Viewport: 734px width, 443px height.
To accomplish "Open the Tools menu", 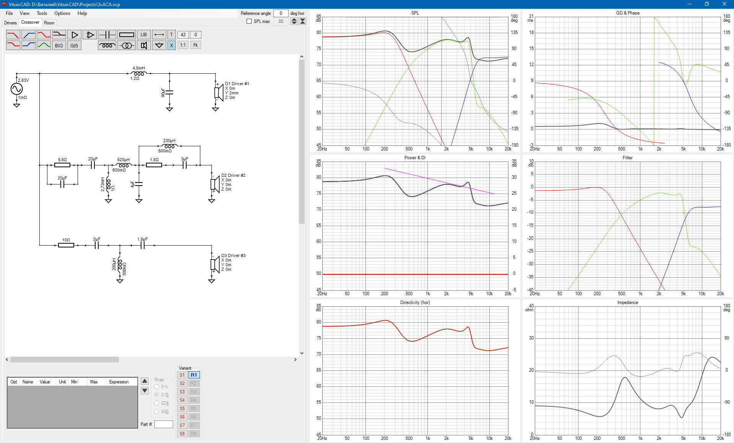I will coord(42,13).
